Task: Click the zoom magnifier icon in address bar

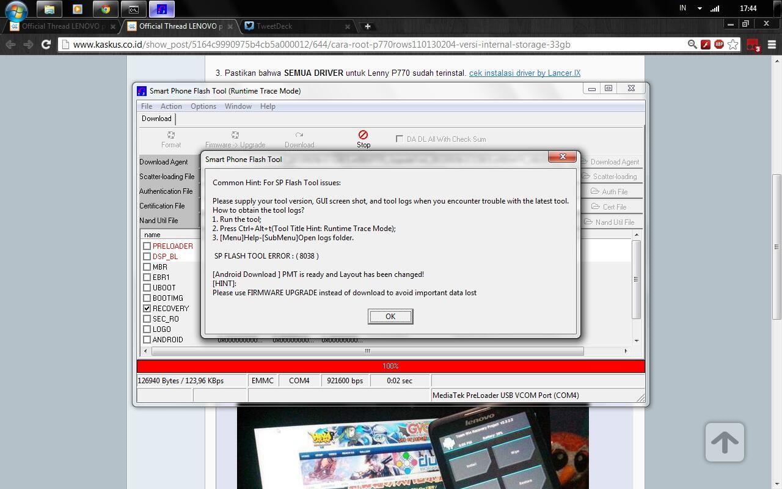Action: coord(692,44)
